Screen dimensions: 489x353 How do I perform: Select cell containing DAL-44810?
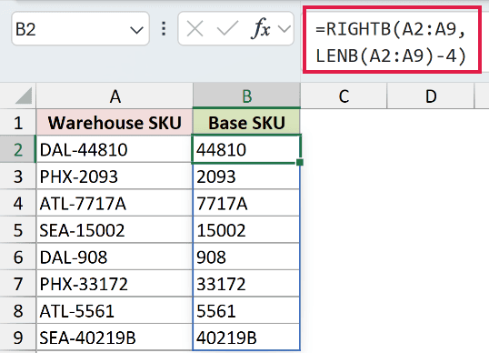(115, 149)
